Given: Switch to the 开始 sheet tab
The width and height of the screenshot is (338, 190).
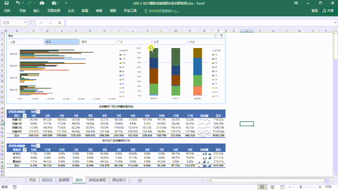Looking at the screenshot, I should coord(32,180).
